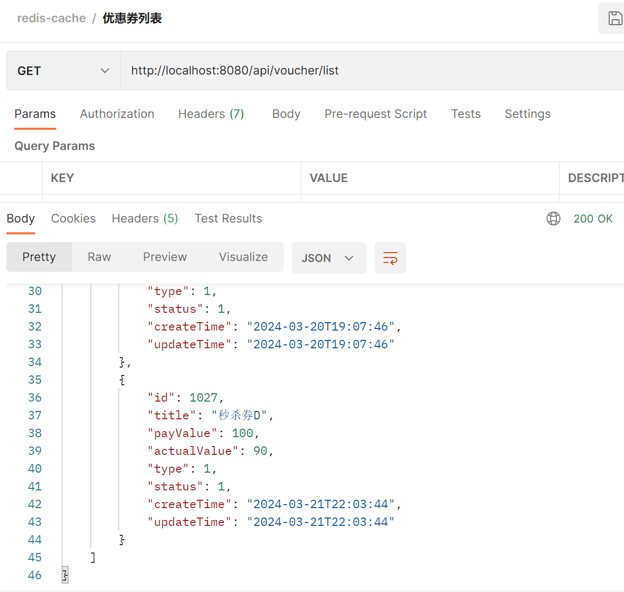Click the "秒杀券D" title value

click(239, 415)
